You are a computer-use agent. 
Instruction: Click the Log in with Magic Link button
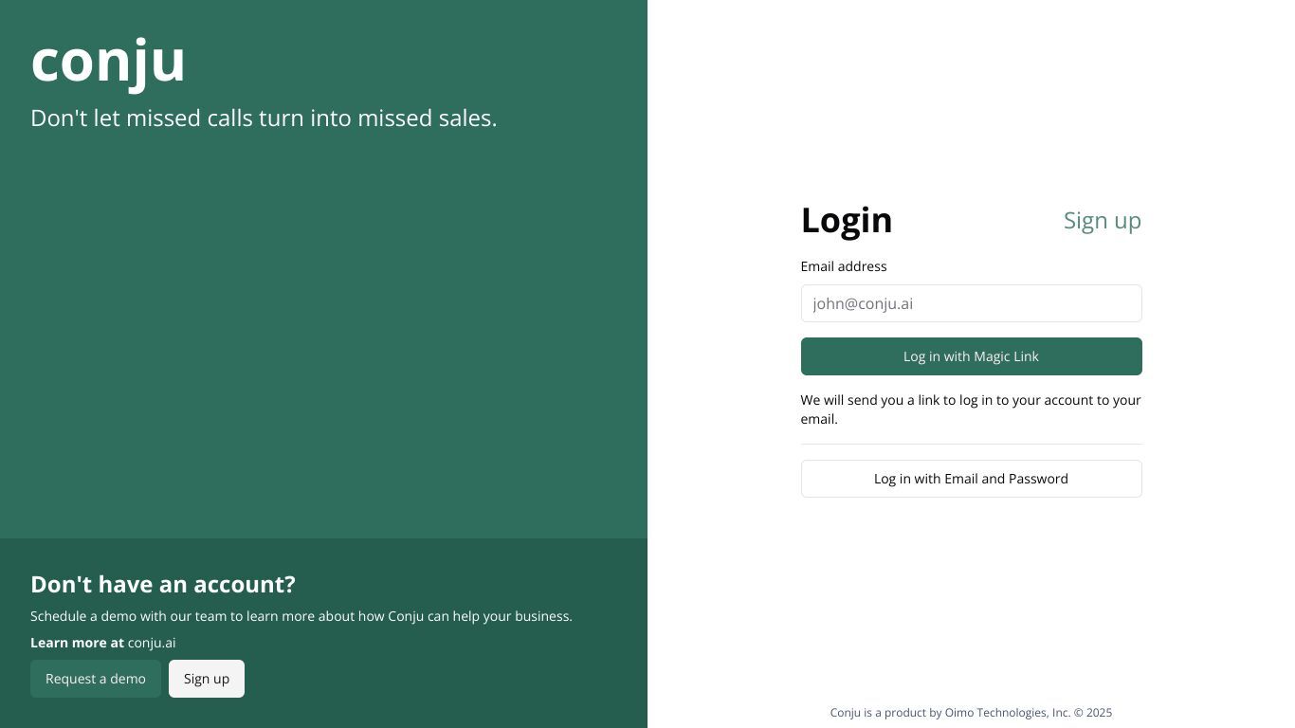pos(971,356)
